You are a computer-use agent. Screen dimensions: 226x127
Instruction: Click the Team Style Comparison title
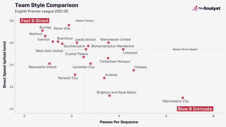pos(46,5)
